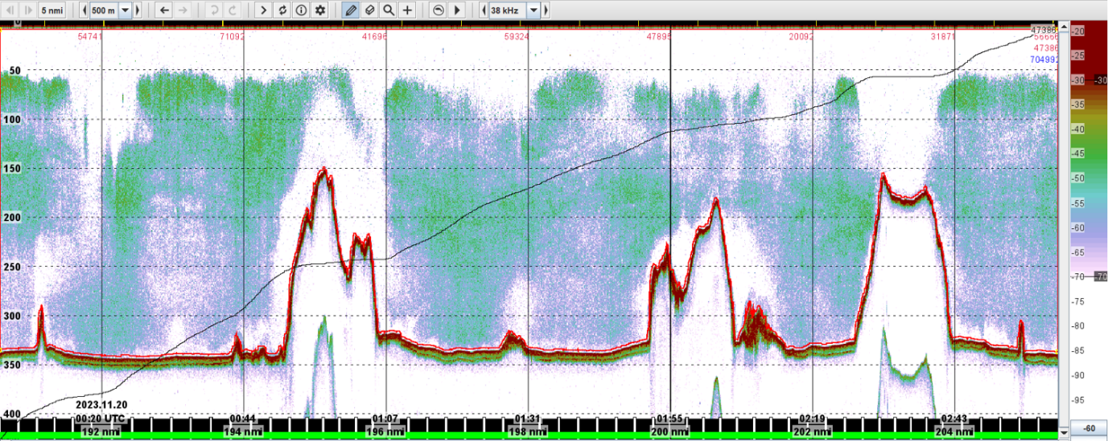Click the red value 20092 at top

pyautogui.click(x=801, y=37)
